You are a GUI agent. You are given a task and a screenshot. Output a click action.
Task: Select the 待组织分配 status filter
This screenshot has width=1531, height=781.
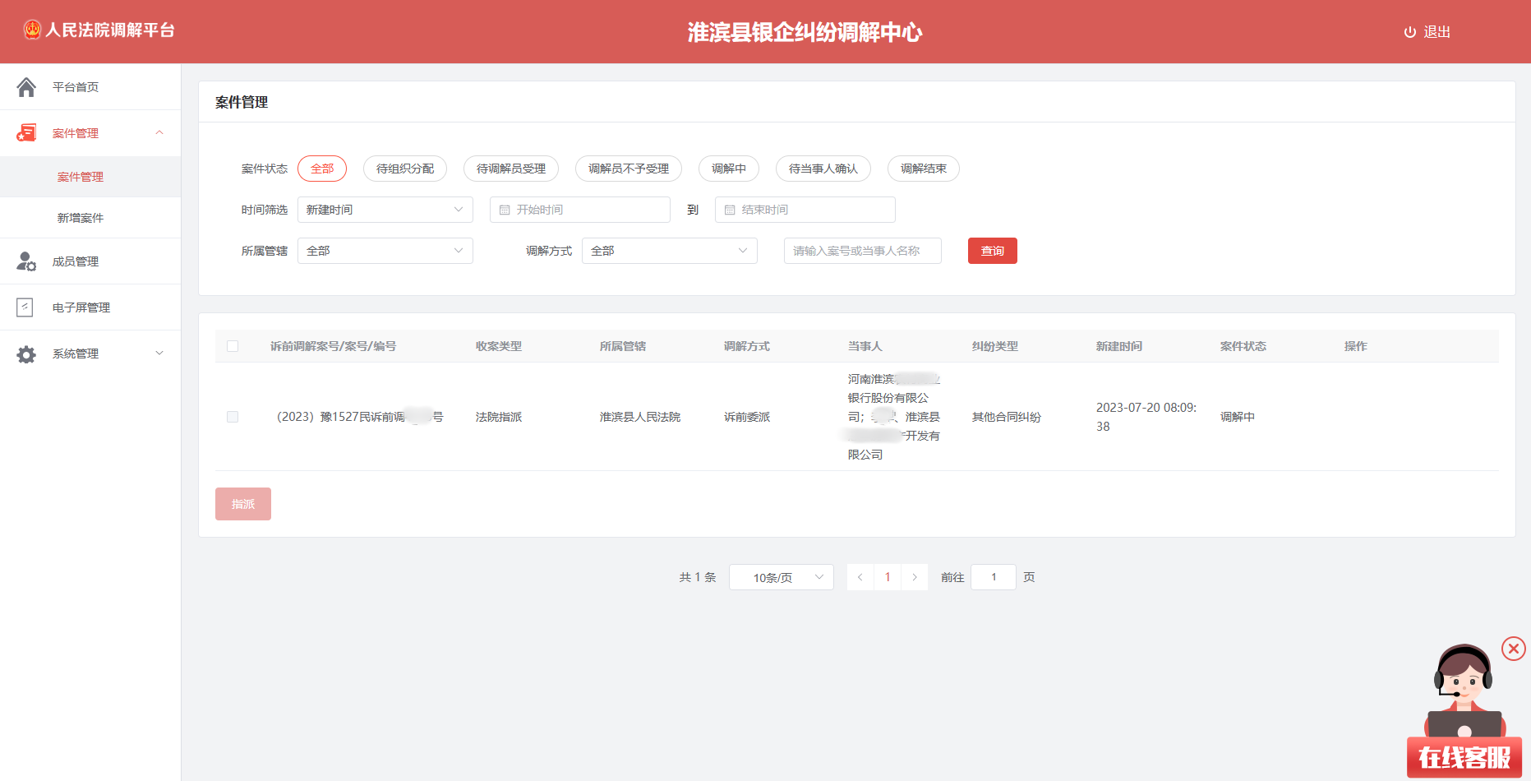pos(405,169)
